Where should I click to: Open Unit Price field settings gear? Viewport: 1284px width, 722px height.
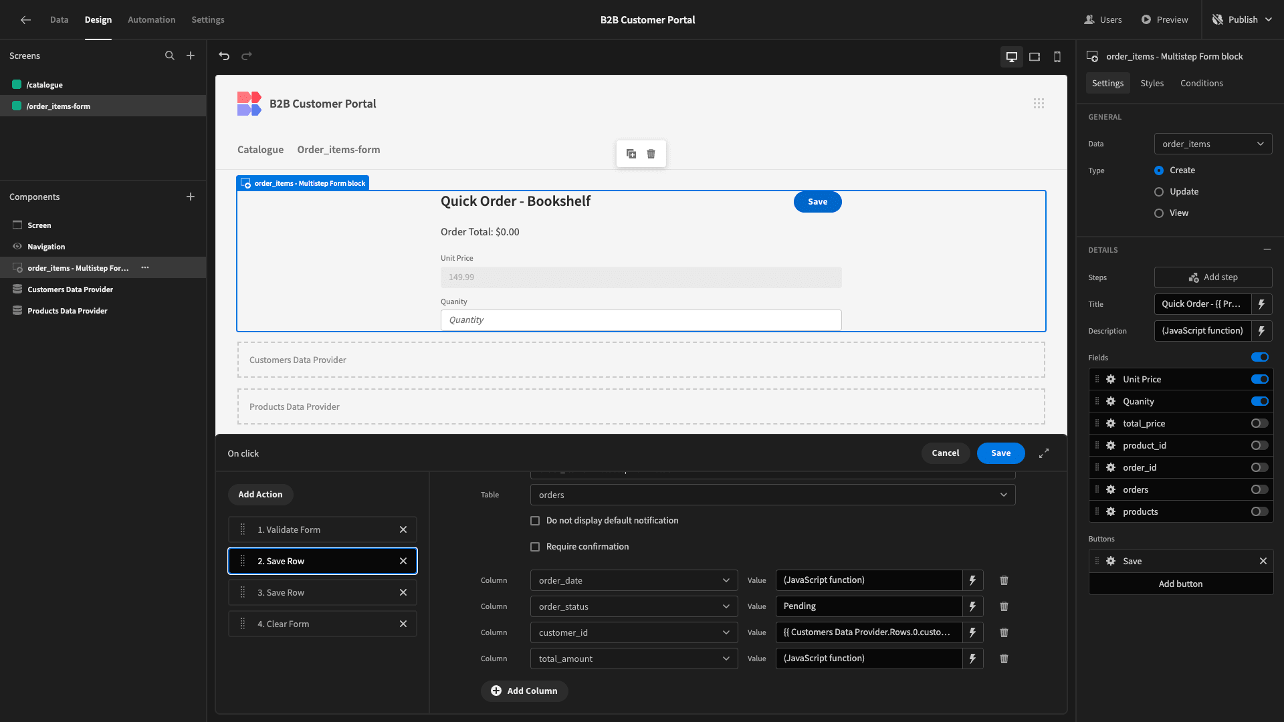click(x=1111, y=379)
